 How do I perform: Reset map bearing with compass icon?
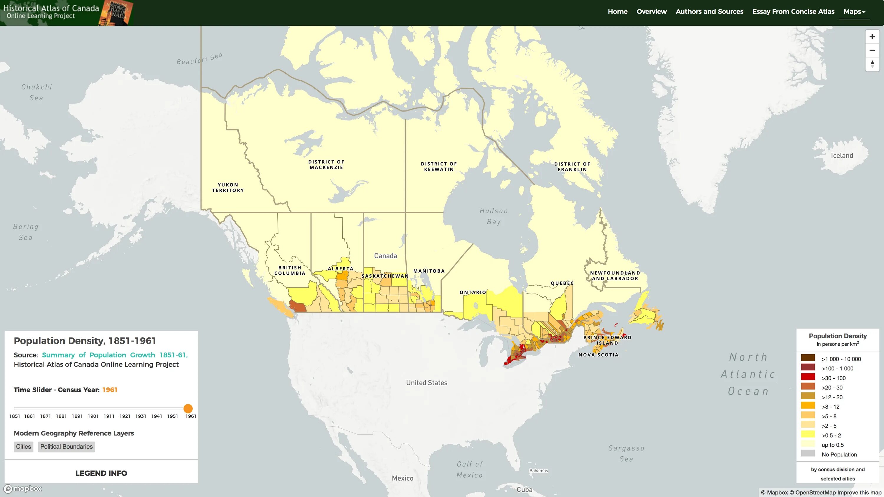872,64
